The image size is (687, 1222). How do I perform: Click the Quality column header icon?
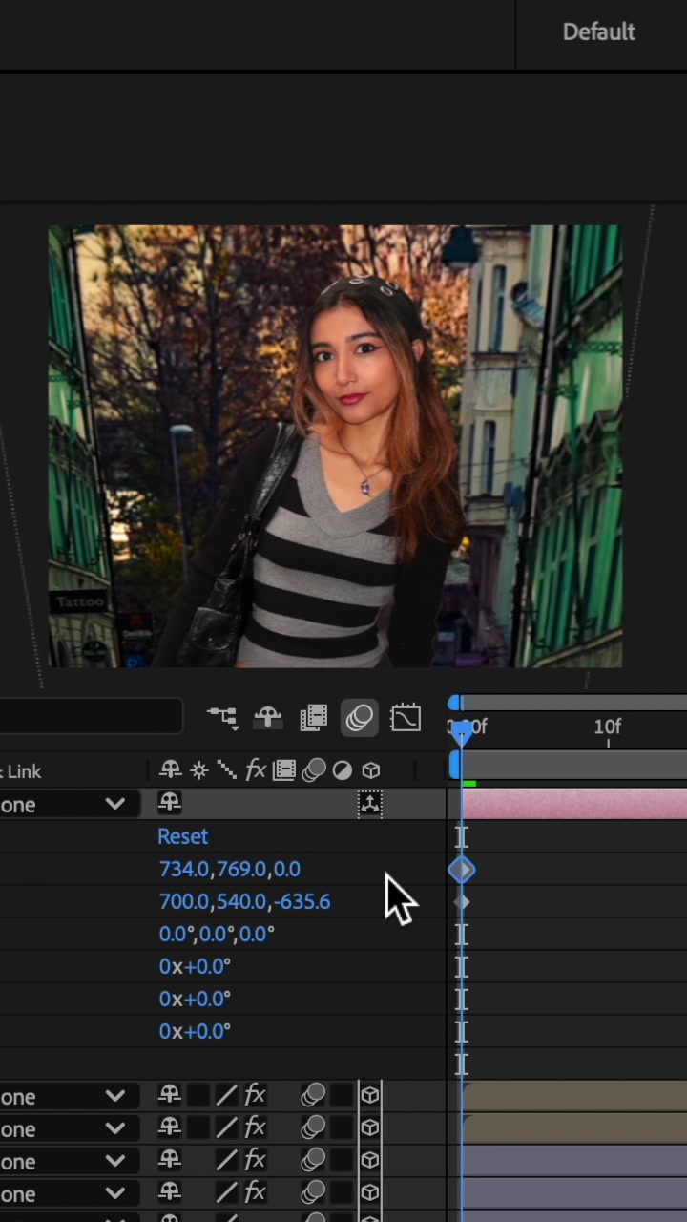click(x=227, y=769)
